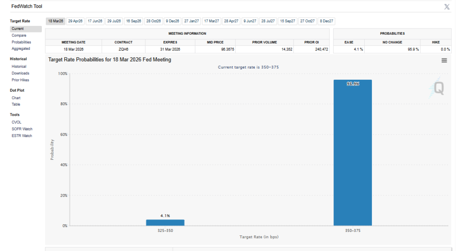The height and width of the screenshot is (251, 456).
Task: Open the chart hamburger menu
Action: tap(444, 61)
